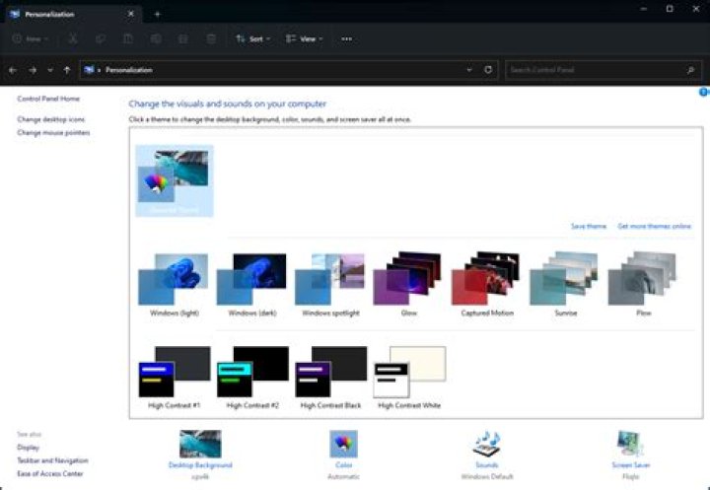Image resolution: width=710 pixels, height=490 pixels.
Task: Select the Personalization tab
Action: (x=72, y=14)
